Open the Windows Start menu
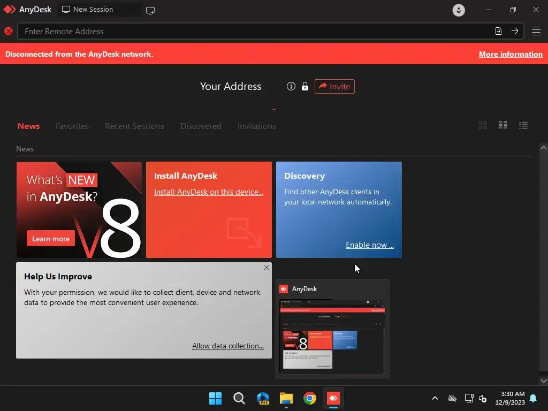The width and height of the screenshot is (548, 411). (x=215, y=398)
